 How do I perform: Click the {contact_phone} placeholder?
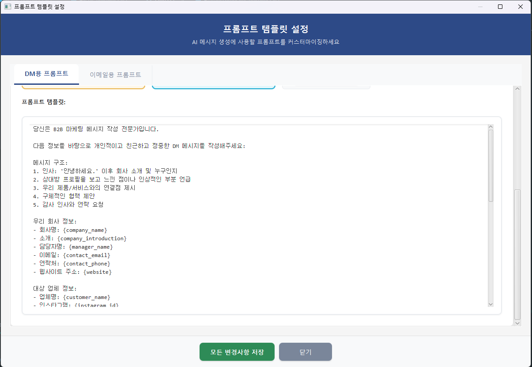tap(87, 264)
